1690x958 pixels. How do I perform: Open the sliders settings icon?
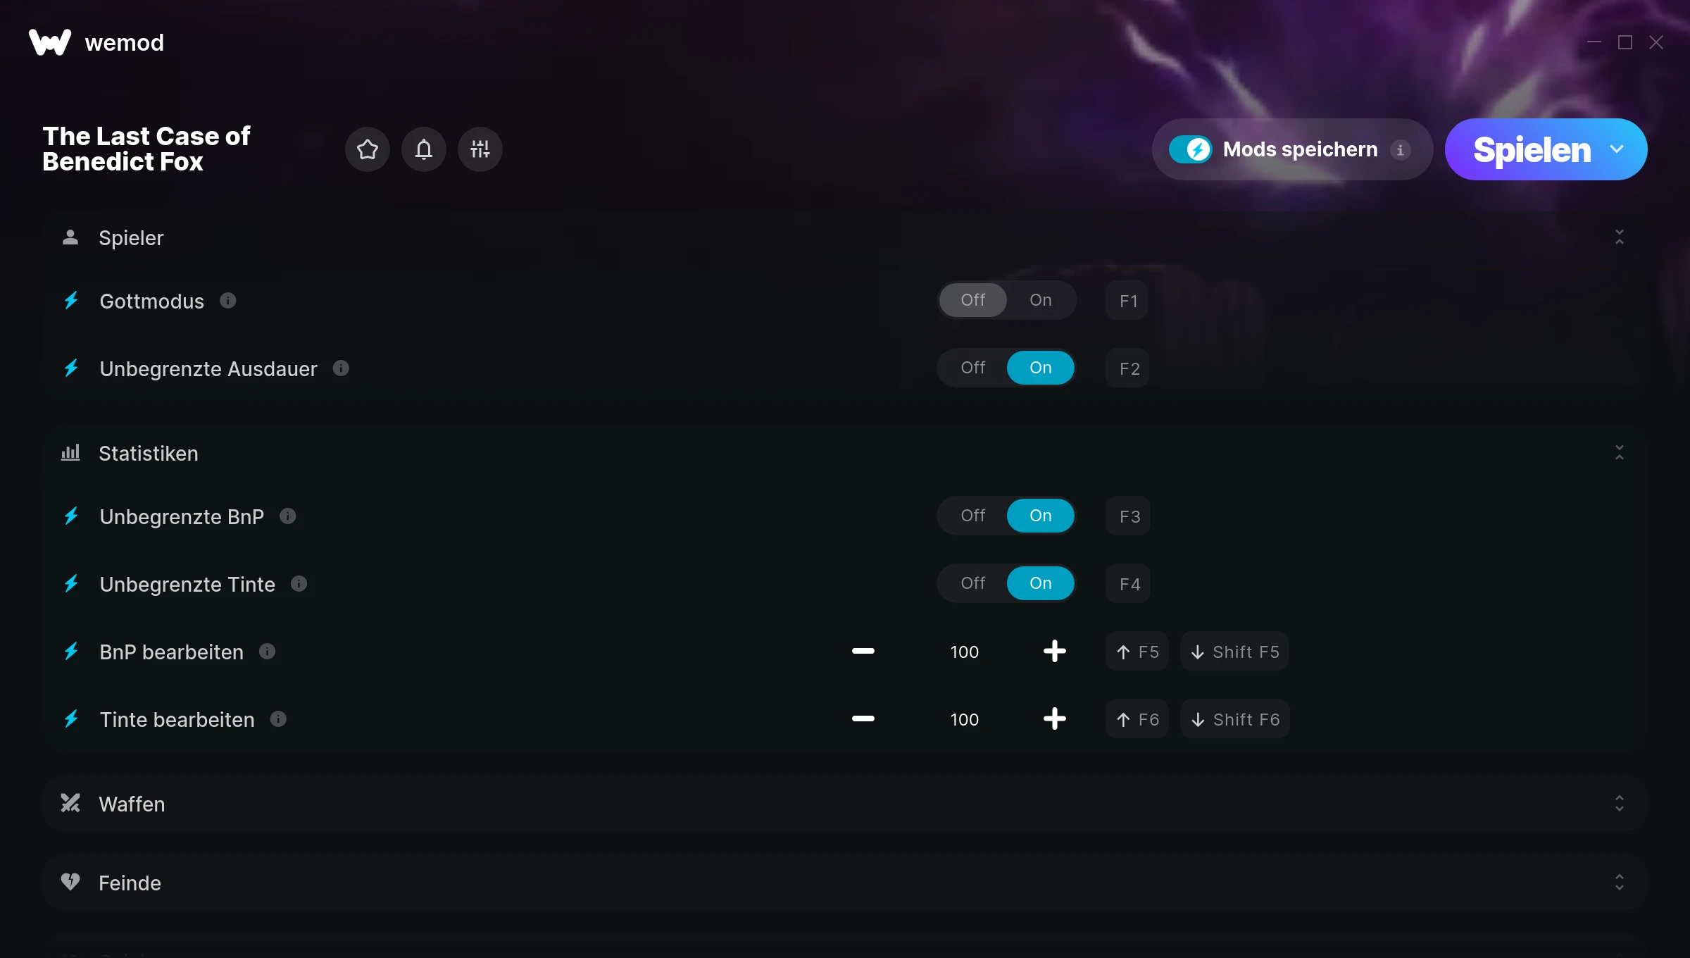[x=480, y=149]
